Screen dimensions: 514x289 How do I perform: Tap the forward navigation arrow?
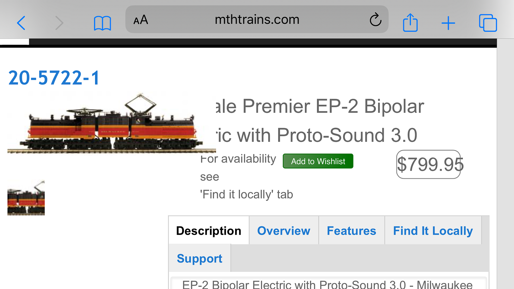[59, 23]
